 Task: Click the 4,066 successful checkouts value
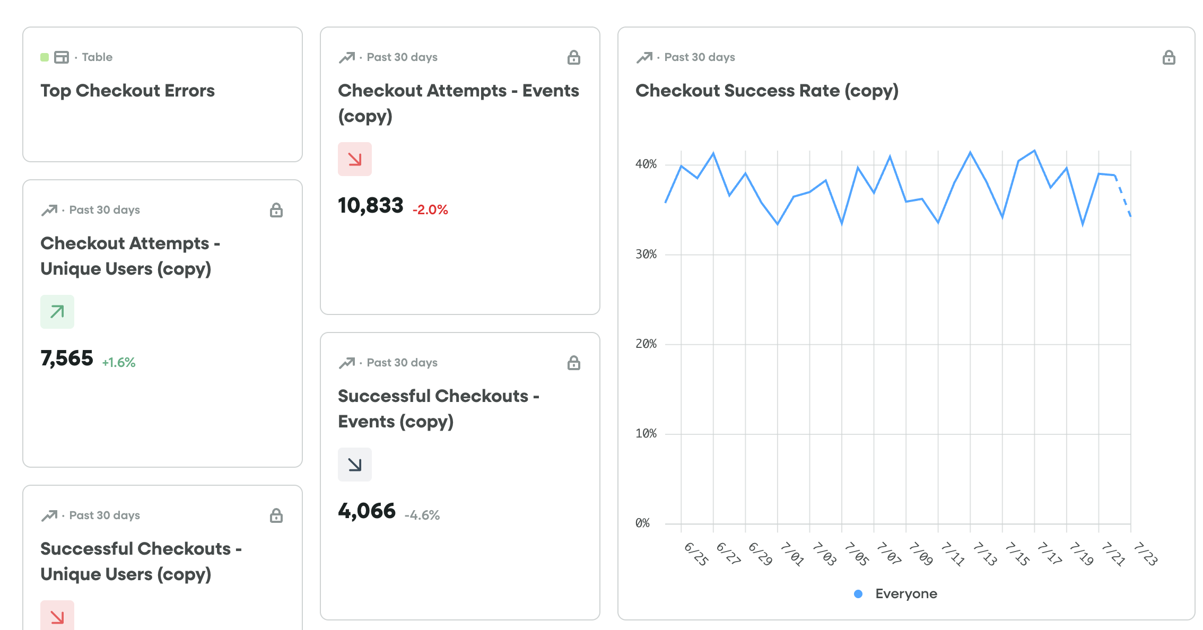click(367, 511)
